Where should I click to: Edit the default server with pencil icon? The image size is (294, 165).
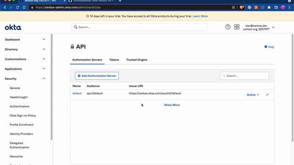point(267,94)
